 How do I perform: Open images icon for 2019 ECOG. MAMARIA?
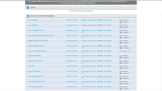pyautogui.click(x=120, y=27)
